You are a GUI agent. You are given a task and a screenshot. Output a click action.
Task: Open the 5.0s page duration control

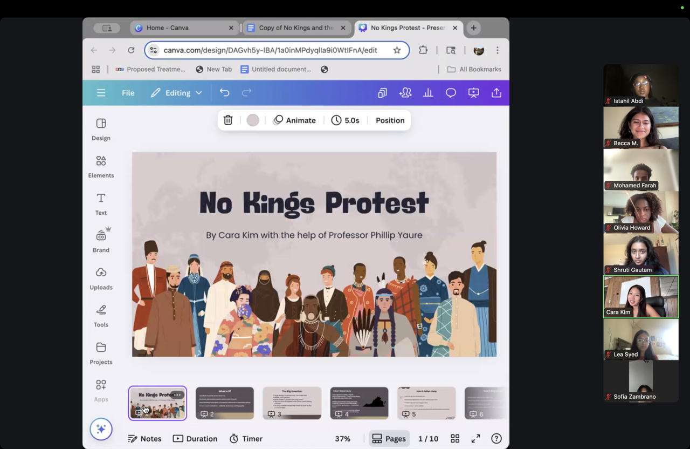tap(346, 120)
